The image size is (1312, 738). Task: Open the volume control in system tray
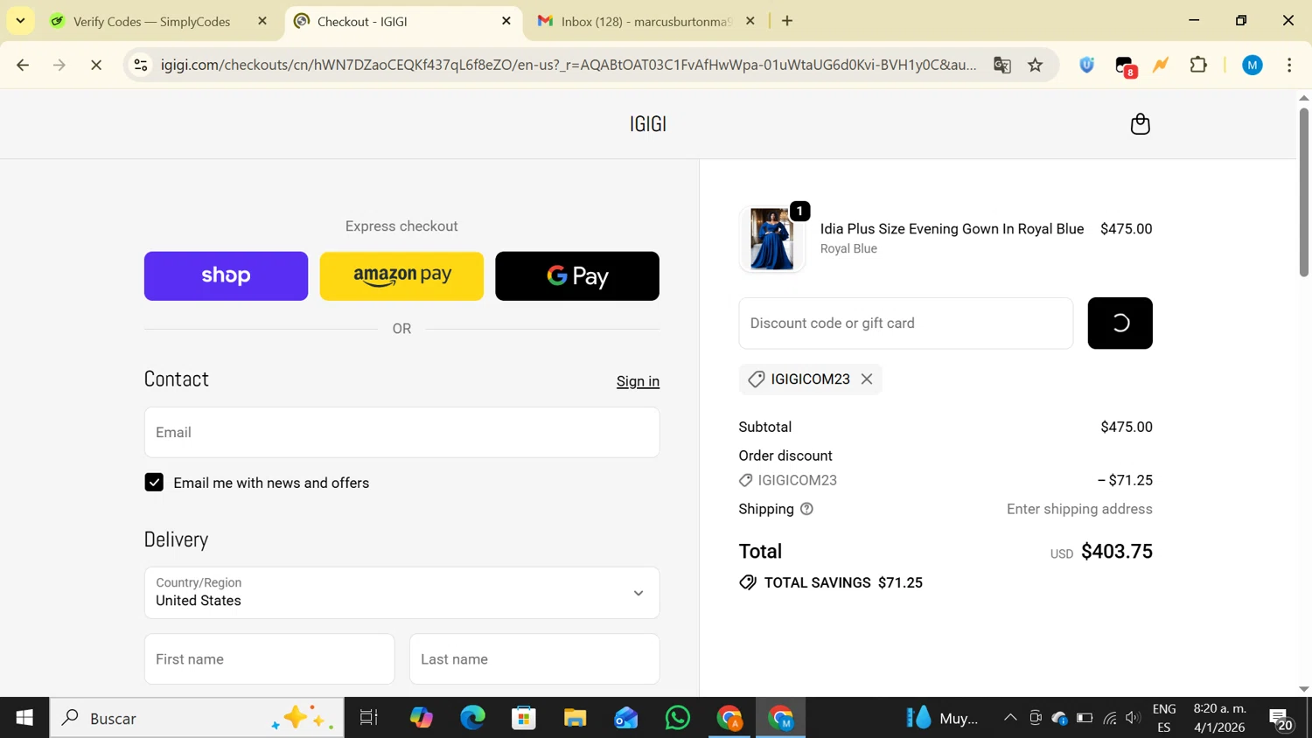click(1134, 718)
